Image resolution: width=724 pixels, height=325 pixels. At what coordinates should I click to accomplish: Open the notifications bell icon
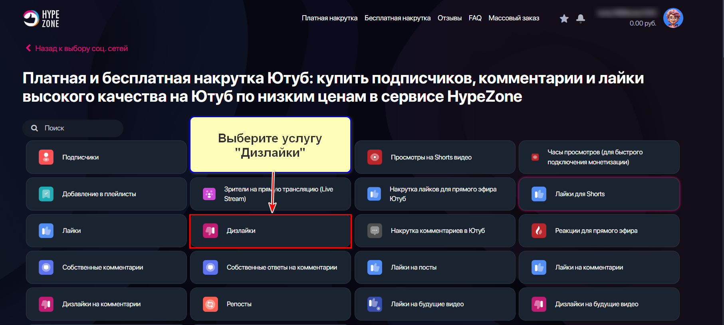(581, 18)
